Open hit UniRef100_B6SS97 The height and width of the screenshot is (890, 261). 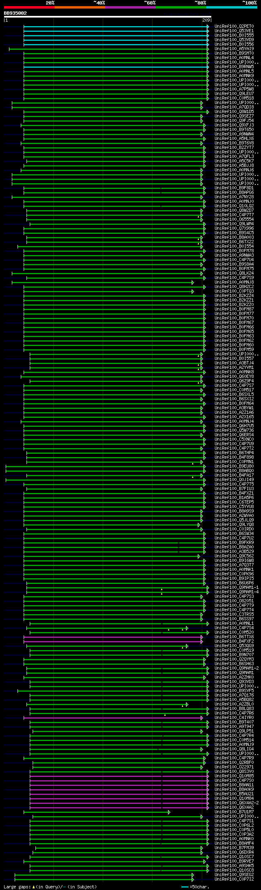coord(234,619)
